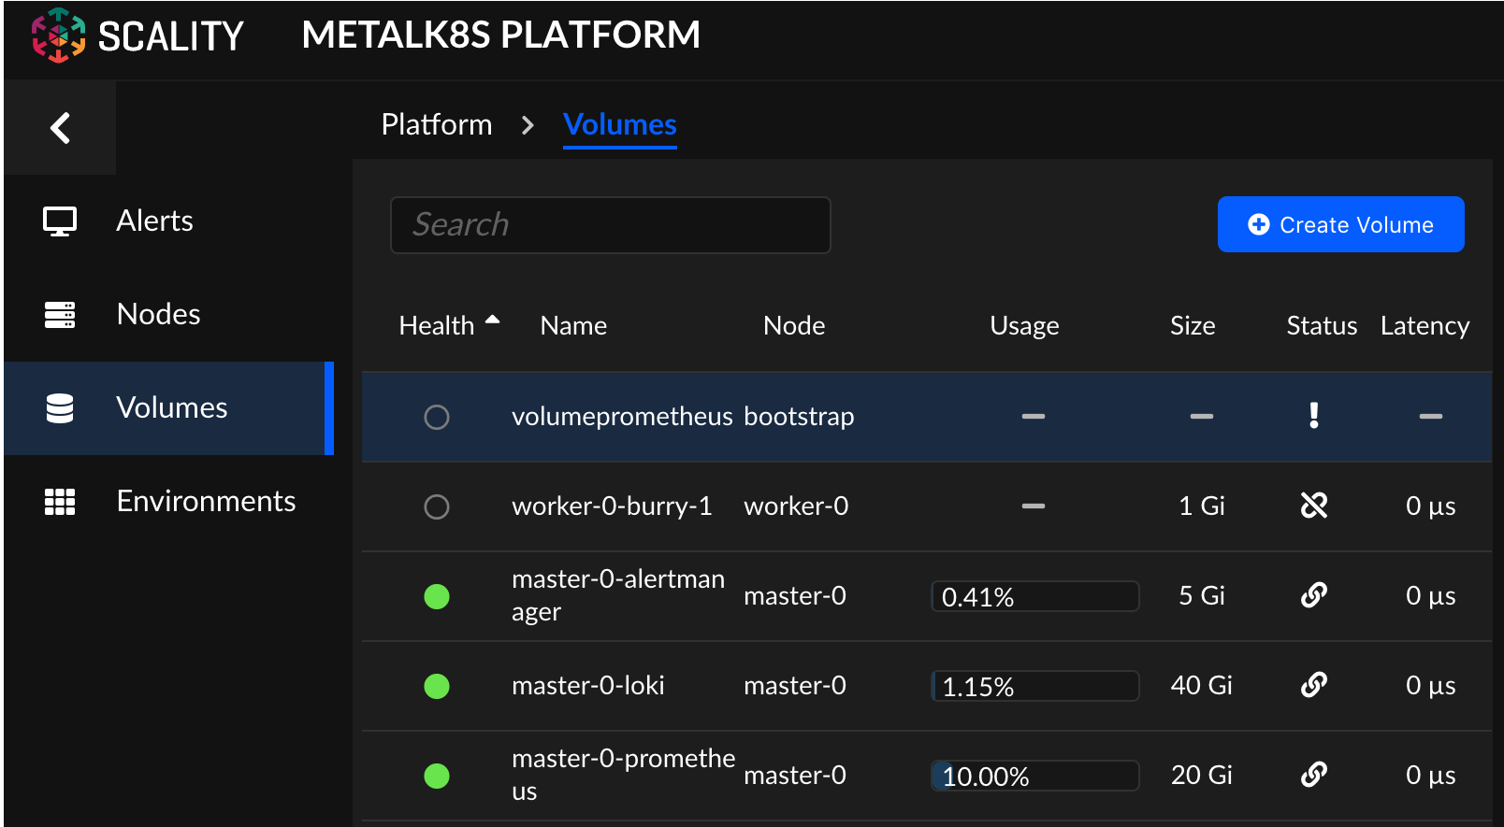Click the 40 Gi size cell
This screenshot has height=827, width=1504.
pyautogui.click(x=1202, y=685)
